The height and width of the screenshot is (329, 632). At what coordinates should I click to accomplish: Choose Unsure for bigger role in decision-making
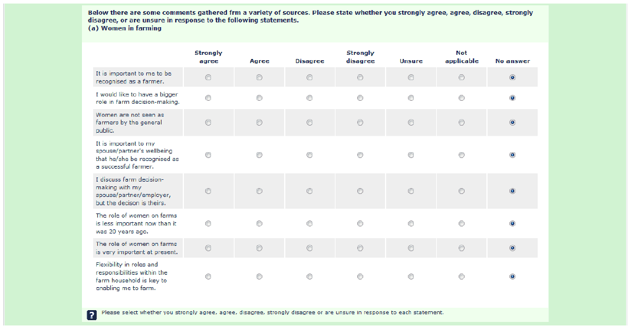411,98
